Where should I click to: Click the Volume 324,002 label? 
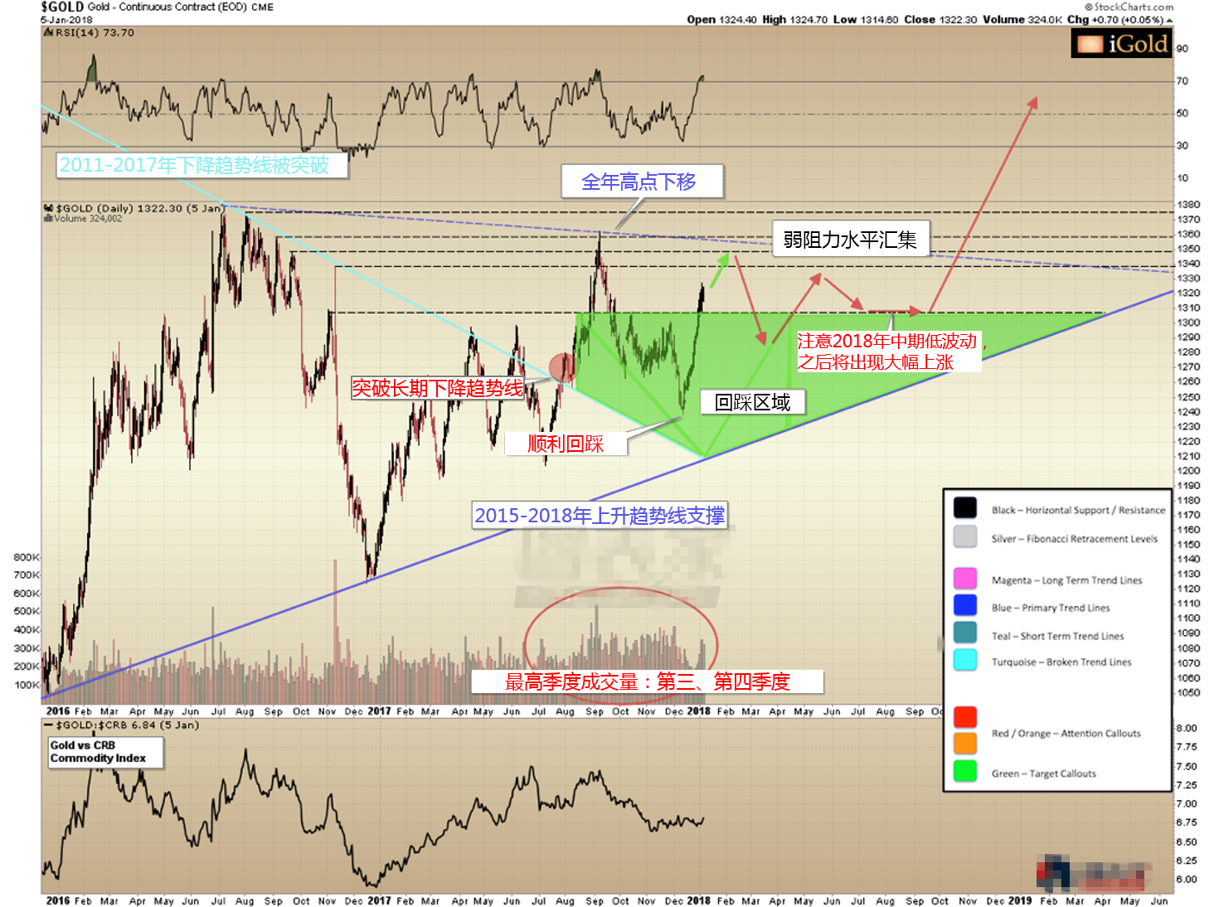88,219
